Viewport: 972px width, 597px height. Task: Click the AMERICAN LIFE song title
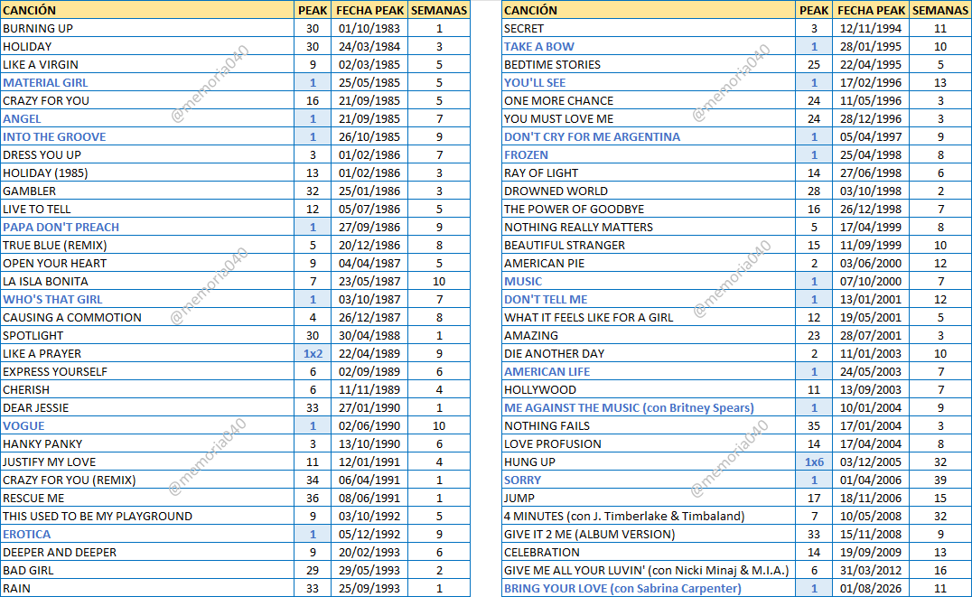[547, 372]
